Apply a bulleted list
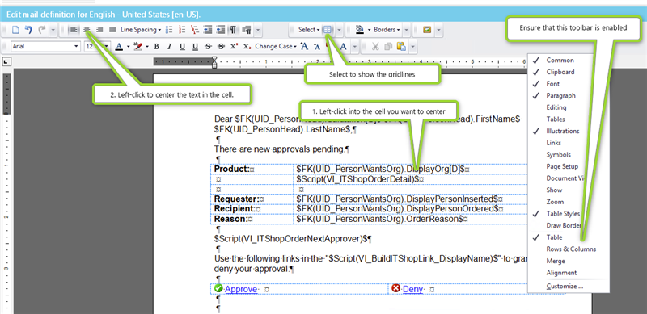 pos(169,30)
